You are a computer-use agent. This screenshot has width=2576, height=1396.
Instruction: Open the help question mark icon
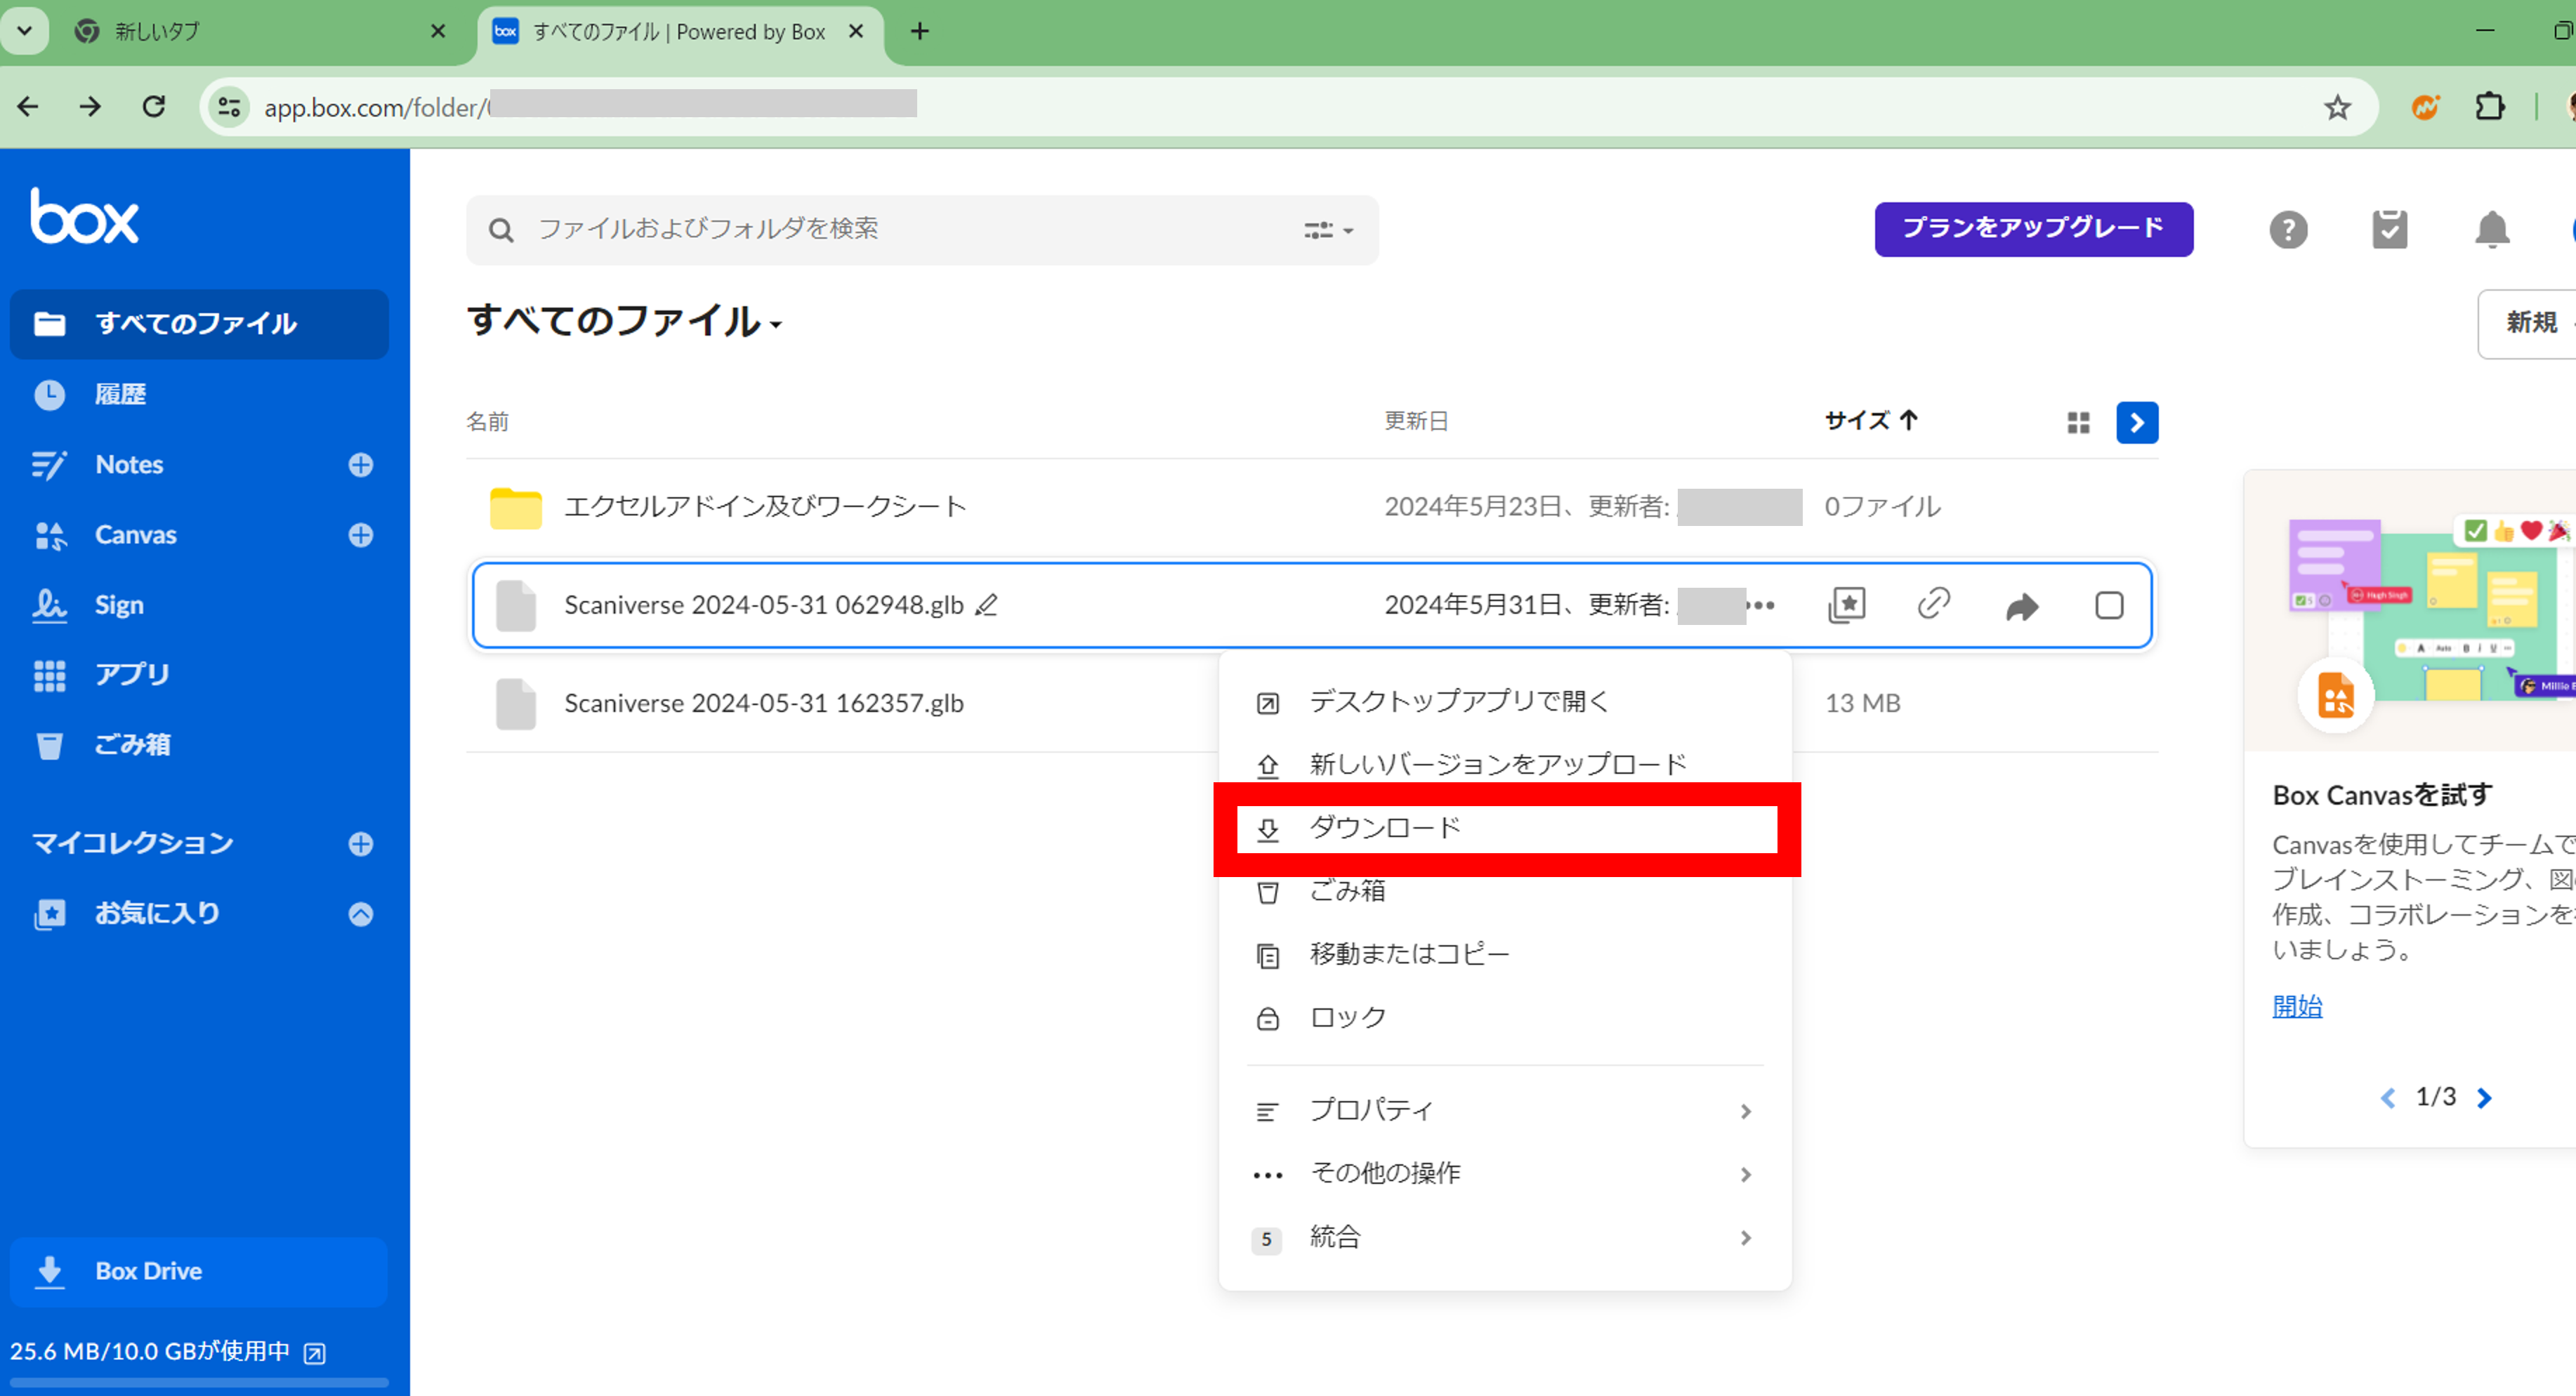click(2288, 229)
